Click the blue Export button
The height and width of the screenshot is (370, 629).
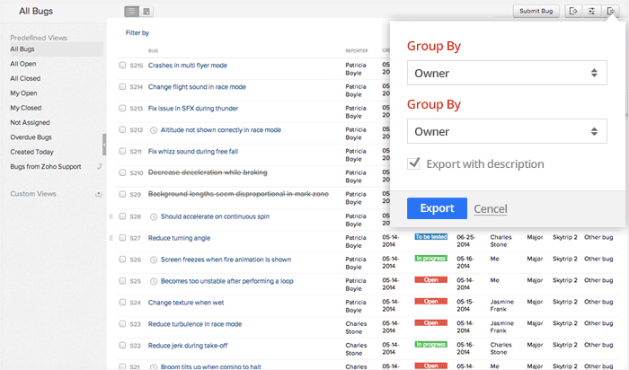pos(437,208)
